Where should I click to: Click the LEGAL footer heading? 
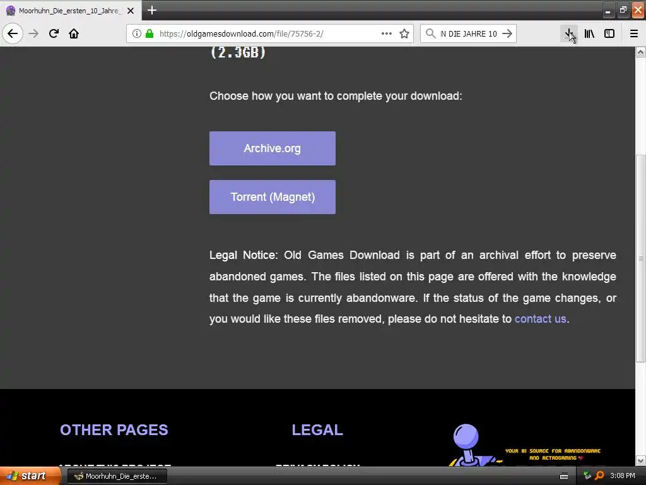pyautogui.click(x=317, y=429)
